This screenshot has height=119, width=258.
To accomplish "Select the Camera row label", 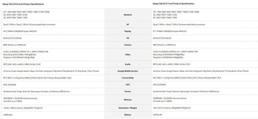I will (128, 45).
